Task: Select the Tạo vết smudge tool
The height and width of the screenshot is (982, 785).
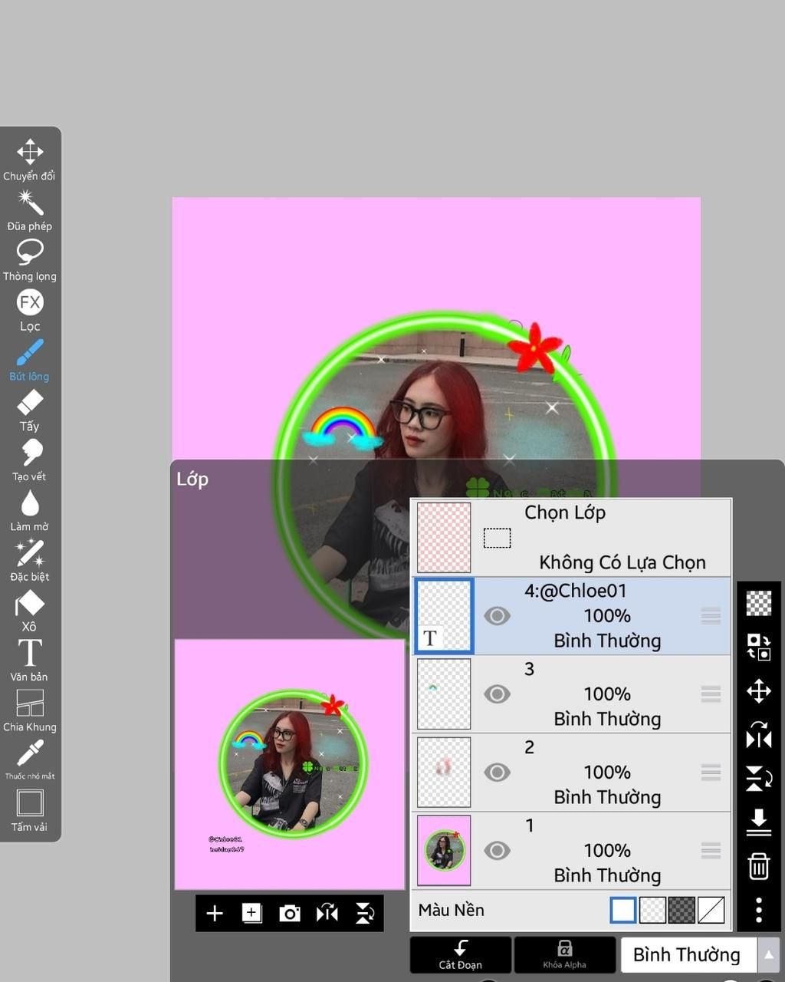Action: click(30, 460)
